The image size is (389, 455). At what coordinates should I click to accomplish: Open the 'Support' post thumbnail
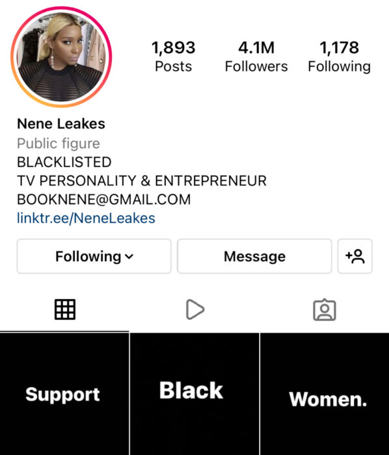[x=64, y=394]
